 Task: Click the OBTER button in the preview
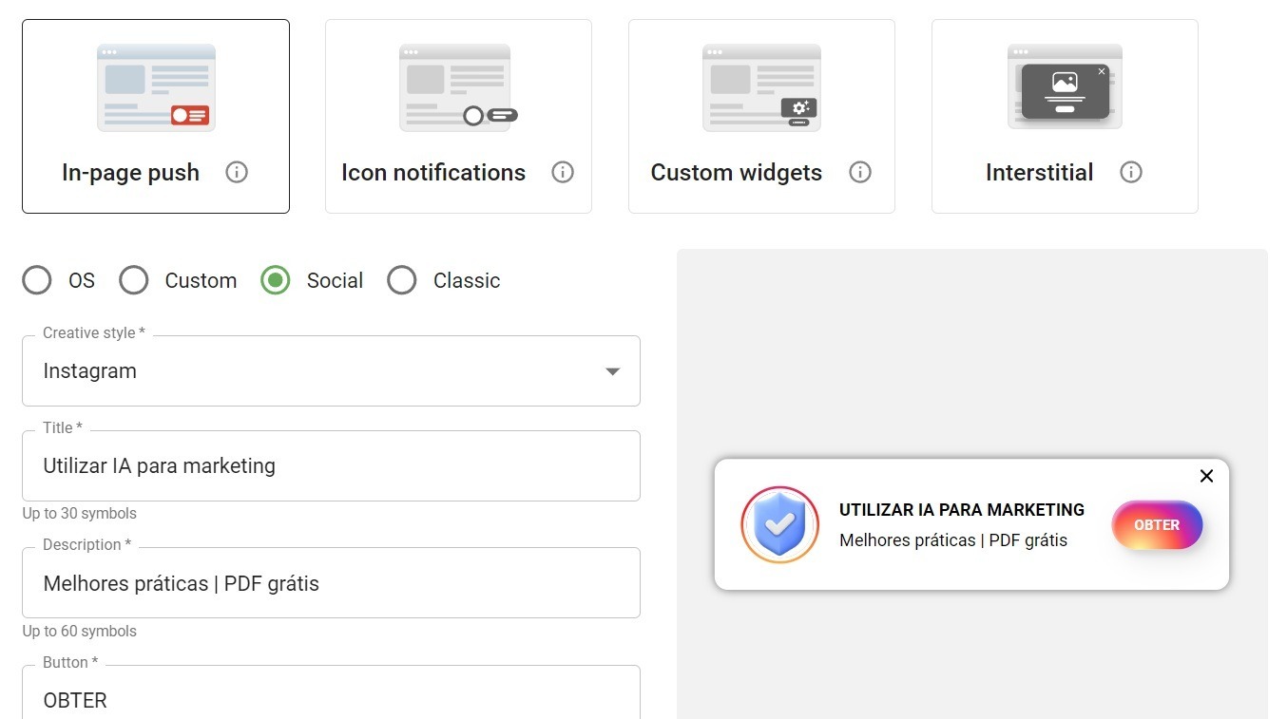(1157, 524)
